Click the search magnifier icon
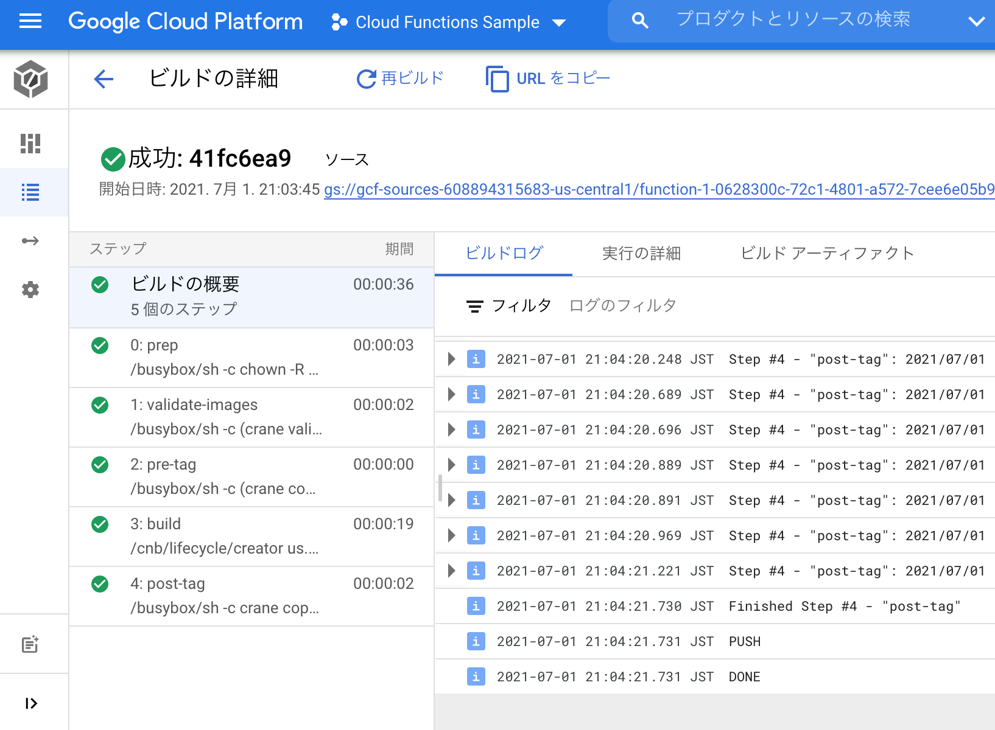 coord(640,20)
